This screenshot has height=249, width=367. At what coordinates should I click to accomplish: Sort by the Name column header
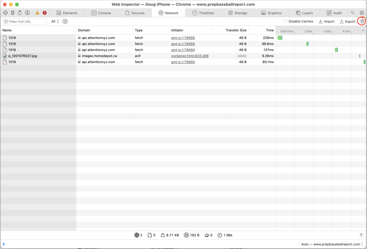click(38, 30)
